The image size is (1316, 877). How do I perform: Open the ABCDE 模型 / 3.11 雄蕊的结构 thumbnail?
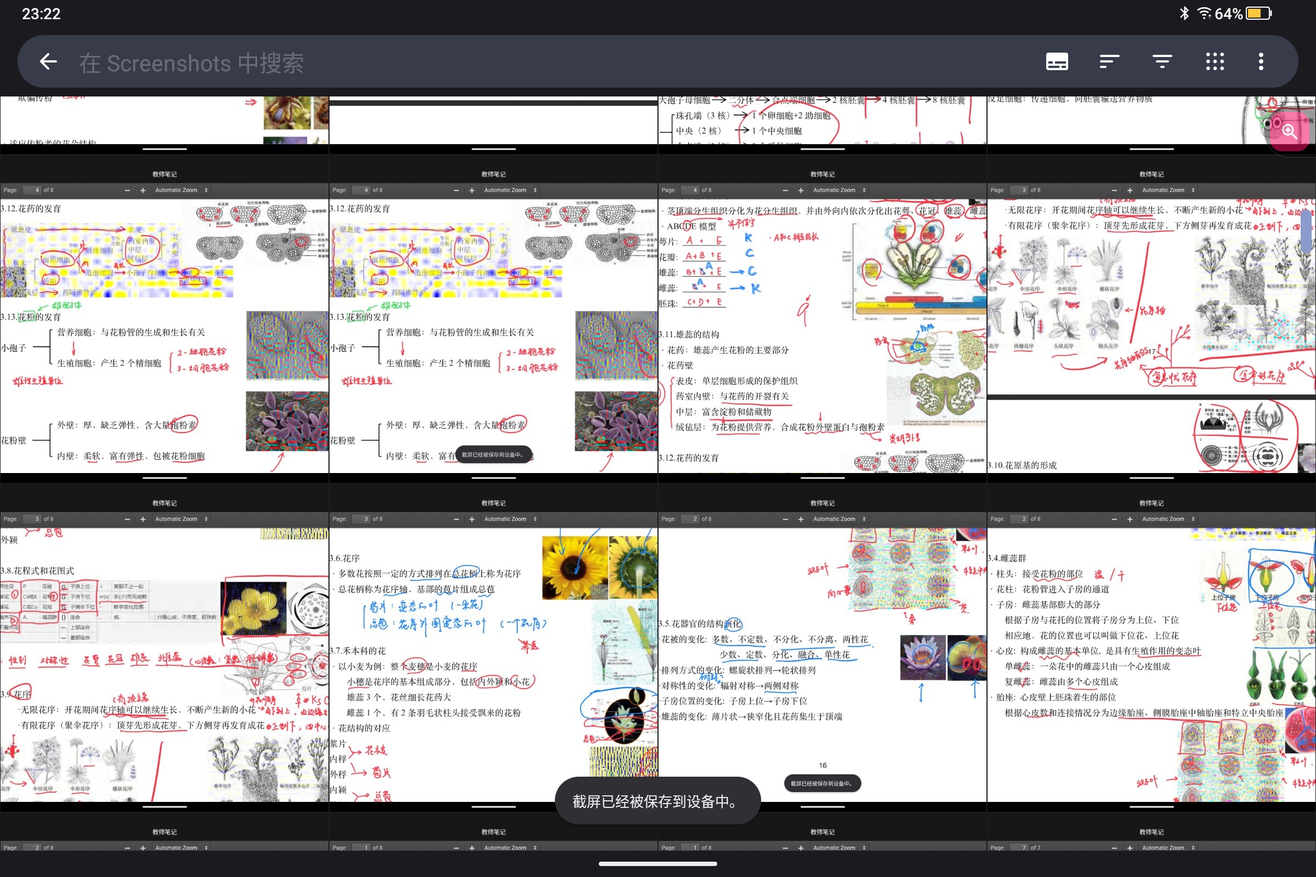822,319
